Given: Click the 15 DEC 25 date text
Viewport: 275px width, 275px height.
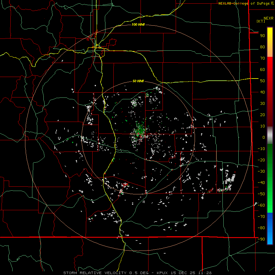Looking at the screenshot, I should [x=183, y=273].
